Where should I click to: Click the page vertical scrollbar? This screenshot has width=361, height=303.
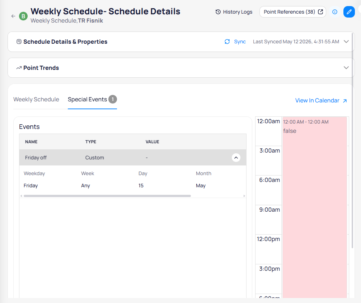352,140
